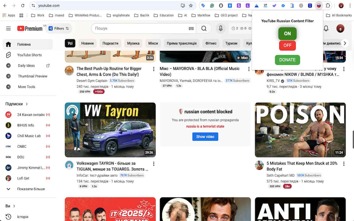Viewport: 354px width, 221px height.
Task: Start voice search with the microphone
Action: pyautogui.click(x=221, y=28)
